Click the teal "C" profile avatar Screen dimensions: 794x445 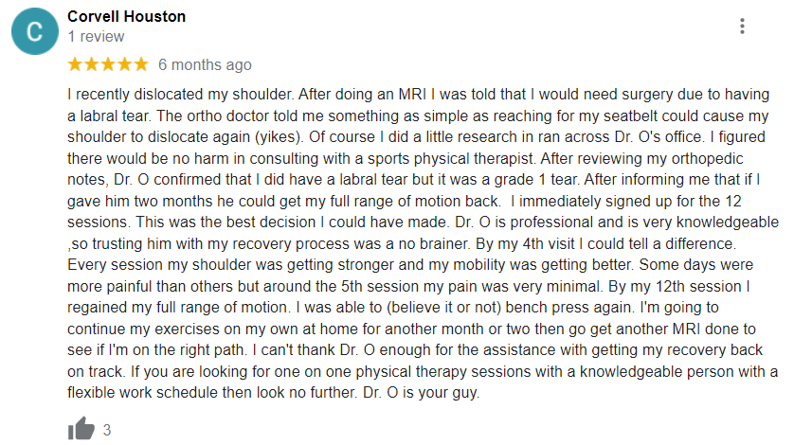coord(35,31)
